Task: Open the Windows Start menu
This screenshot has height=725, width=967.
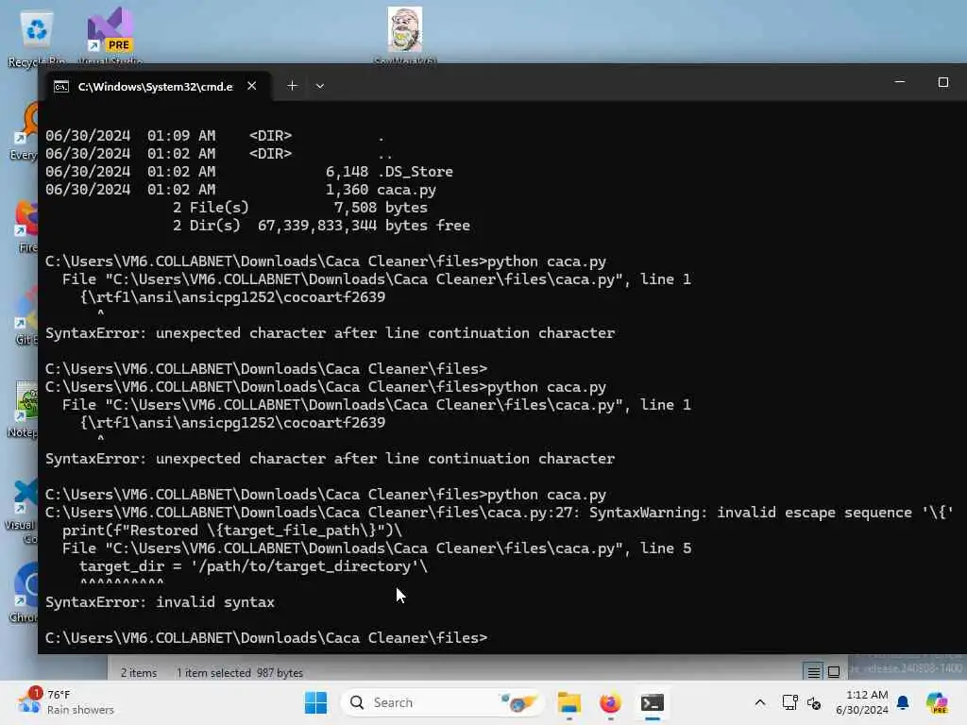Action: 315,702
